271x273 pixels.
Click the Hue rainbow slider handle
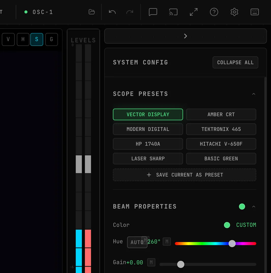pyautogui.click(x=232, y=244)
